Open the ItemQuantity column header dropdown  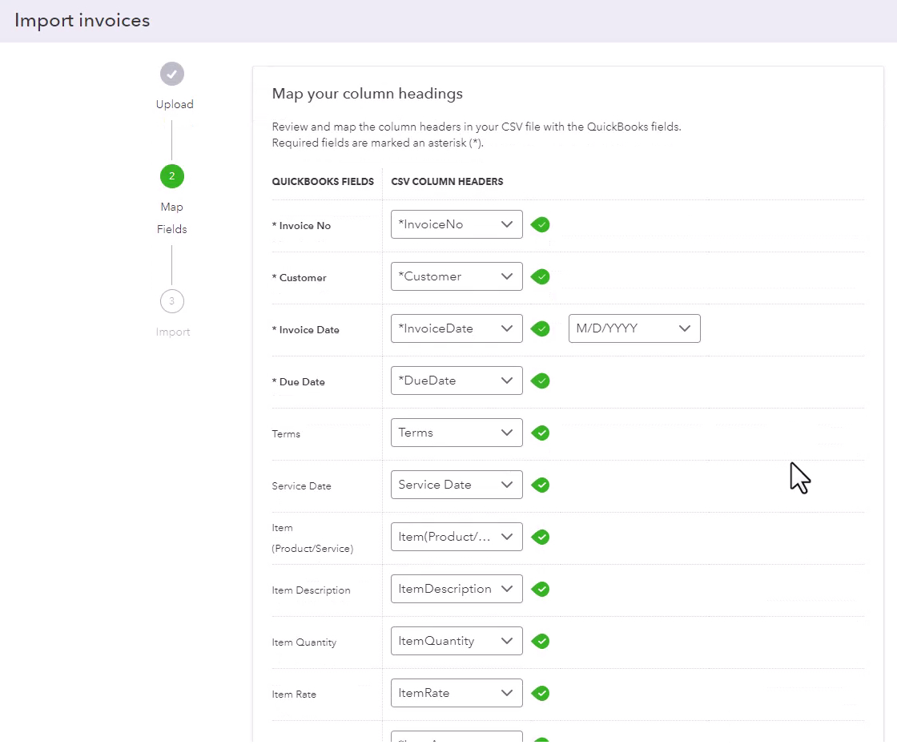click(457, 641)
